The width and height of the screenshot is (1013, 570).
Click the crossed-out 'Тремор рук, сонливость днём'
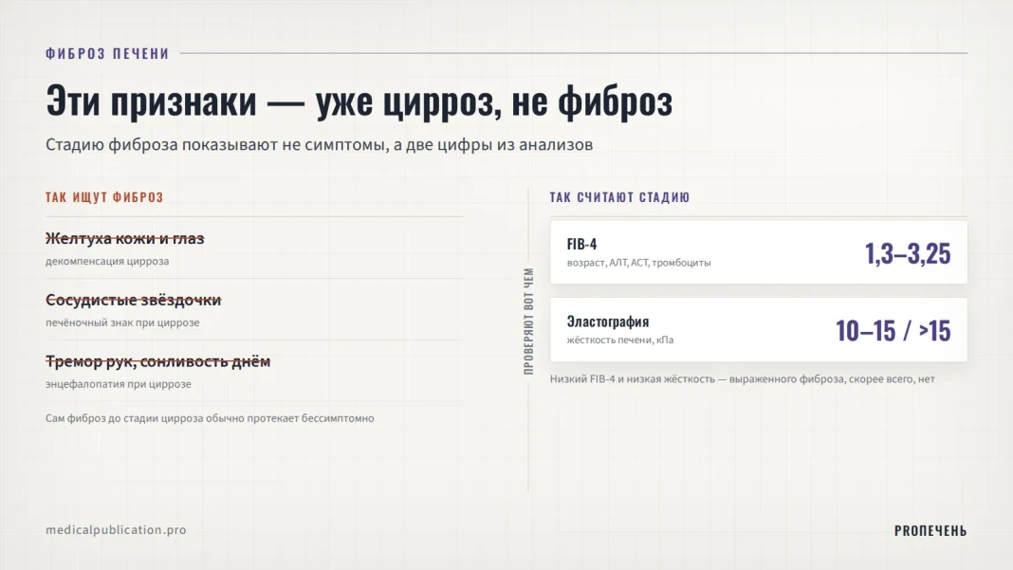(x=157, y=361)
